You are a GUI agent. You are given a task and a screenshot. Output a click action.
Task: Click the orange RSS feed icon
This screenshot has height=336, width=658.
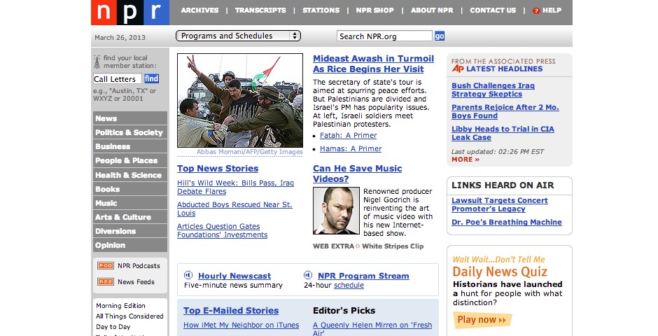tap(106, 282)
